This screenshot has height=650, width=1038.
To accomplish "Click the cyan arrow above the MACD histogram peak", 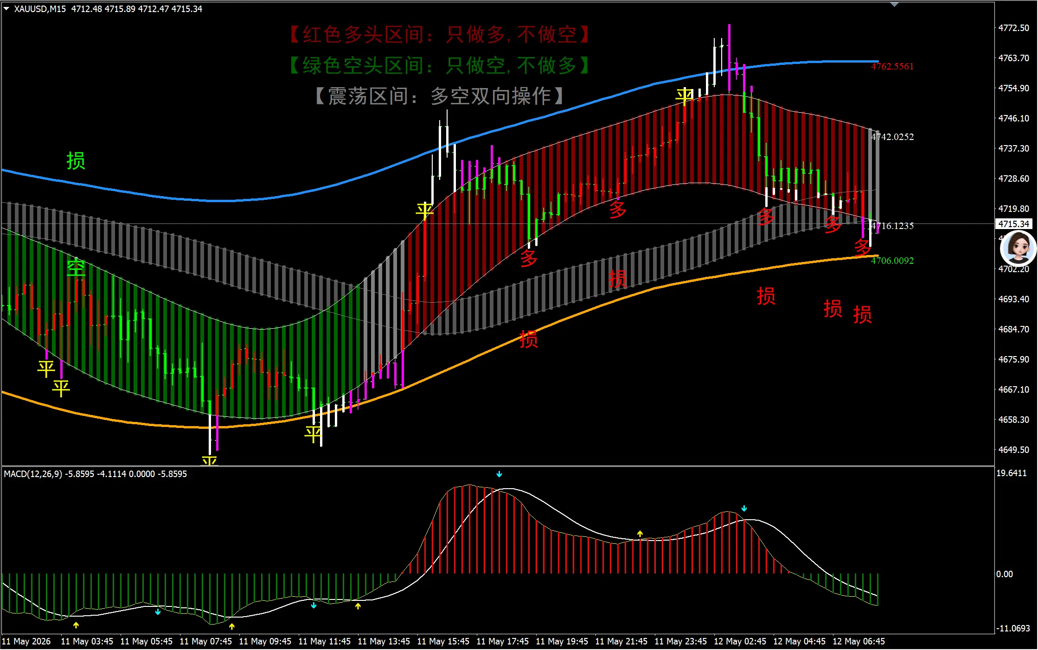I will pyautogui.click(x=499, y=474).
